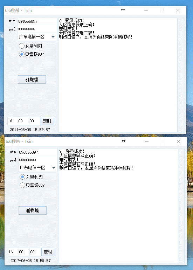Minimize the top 6.6秒杀 window
The width and height of the screenshot is (193, 270).
(x=146, y=11)
